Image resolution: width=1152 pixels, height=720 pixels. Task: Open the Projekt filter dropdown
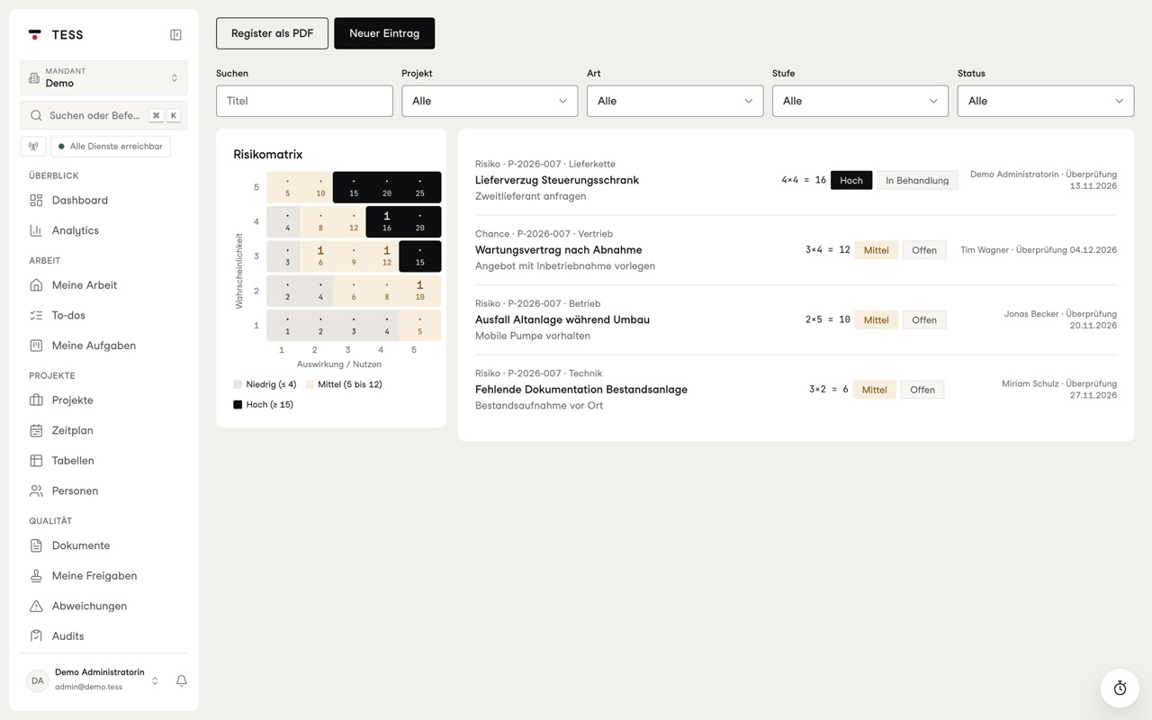pyautogui.click(x=490, y=101)
